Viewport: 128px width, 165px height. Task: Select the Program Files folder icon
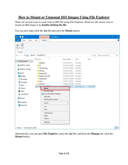38,73
